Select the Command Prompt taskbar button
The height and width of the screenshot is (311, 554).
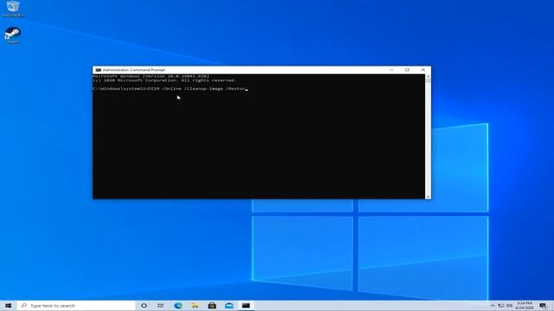(x=246, y=305)
